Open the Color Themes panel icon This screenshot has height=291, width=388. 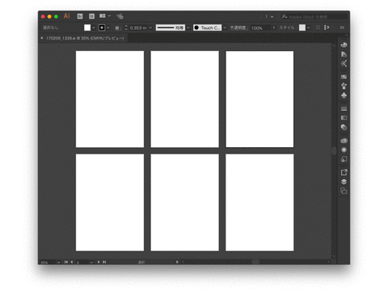point(344,64)
